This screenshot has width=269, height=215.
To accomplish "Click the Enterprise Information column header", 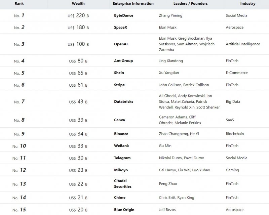I will 132,4.
